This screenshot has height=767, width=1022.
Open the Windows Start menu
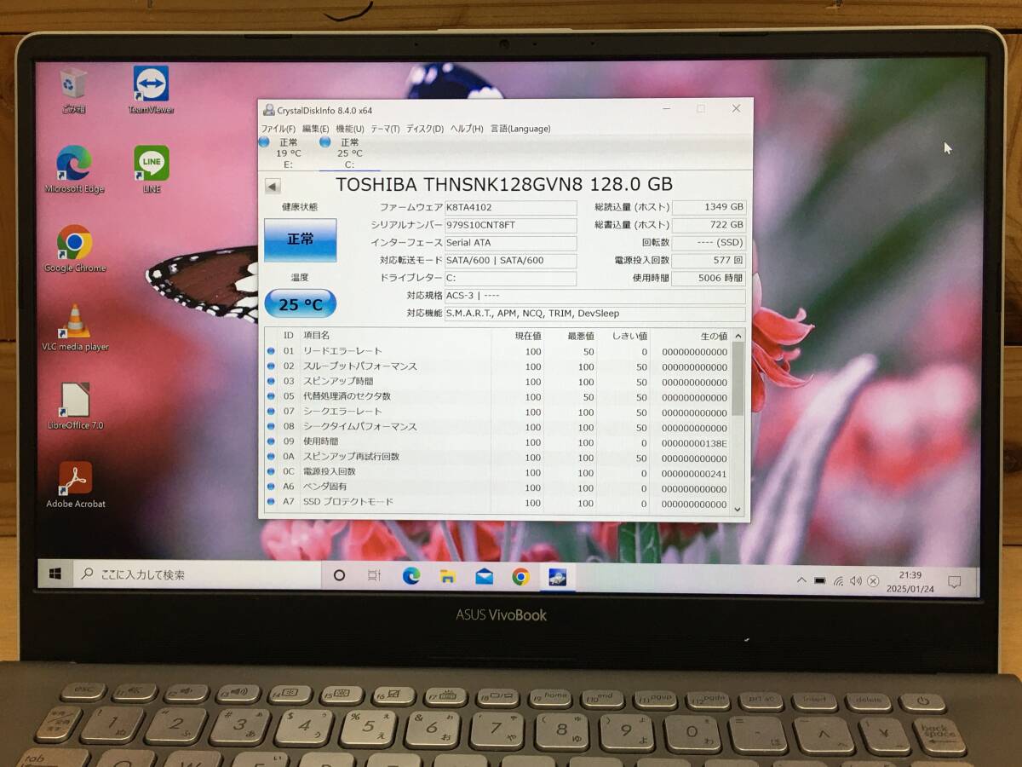55,574
